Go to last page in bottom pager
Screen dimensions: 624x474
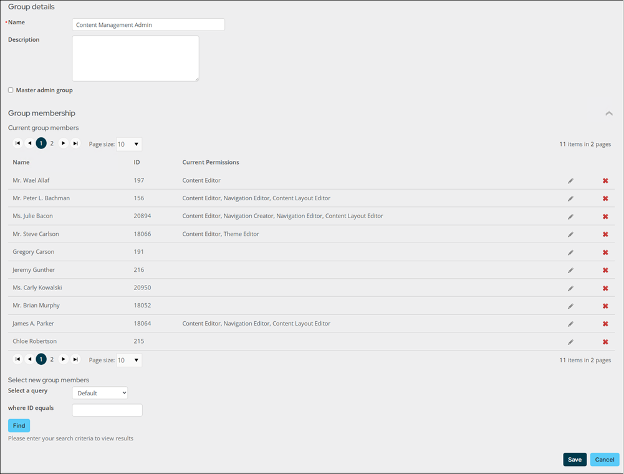75,359
